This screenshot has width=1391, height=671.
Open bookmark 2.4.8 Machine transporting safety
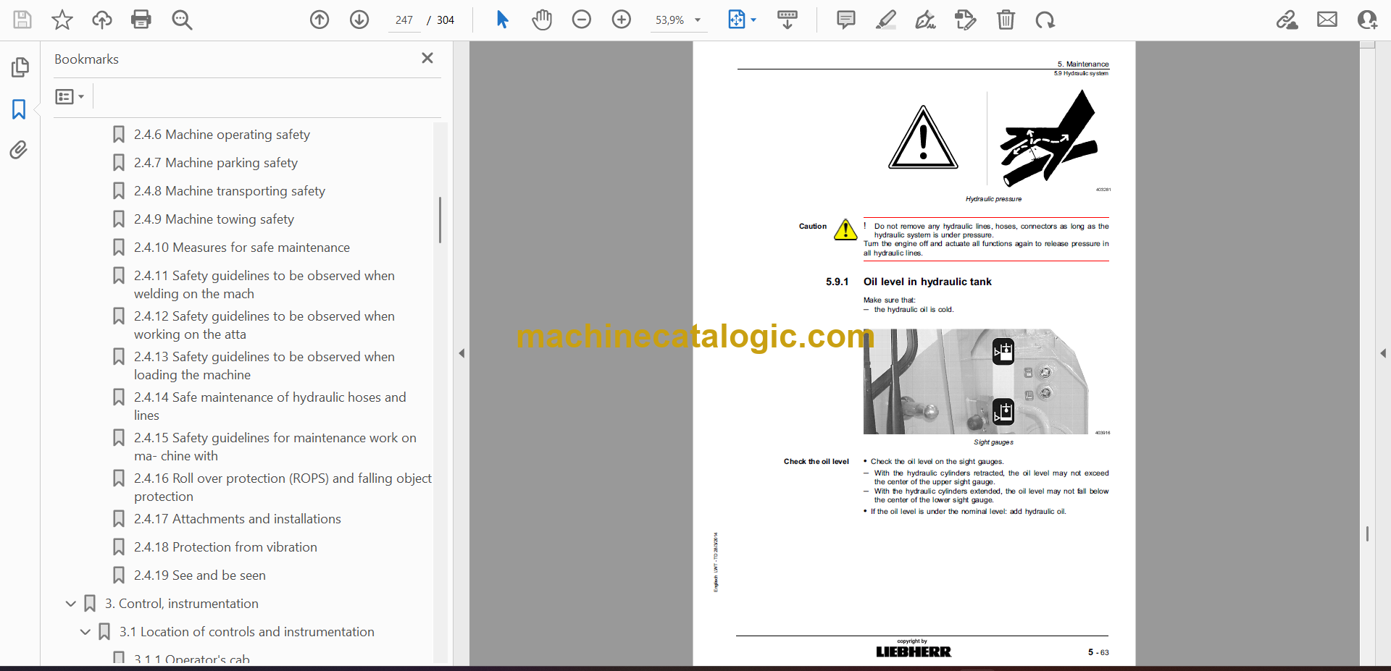coord(230,191)
